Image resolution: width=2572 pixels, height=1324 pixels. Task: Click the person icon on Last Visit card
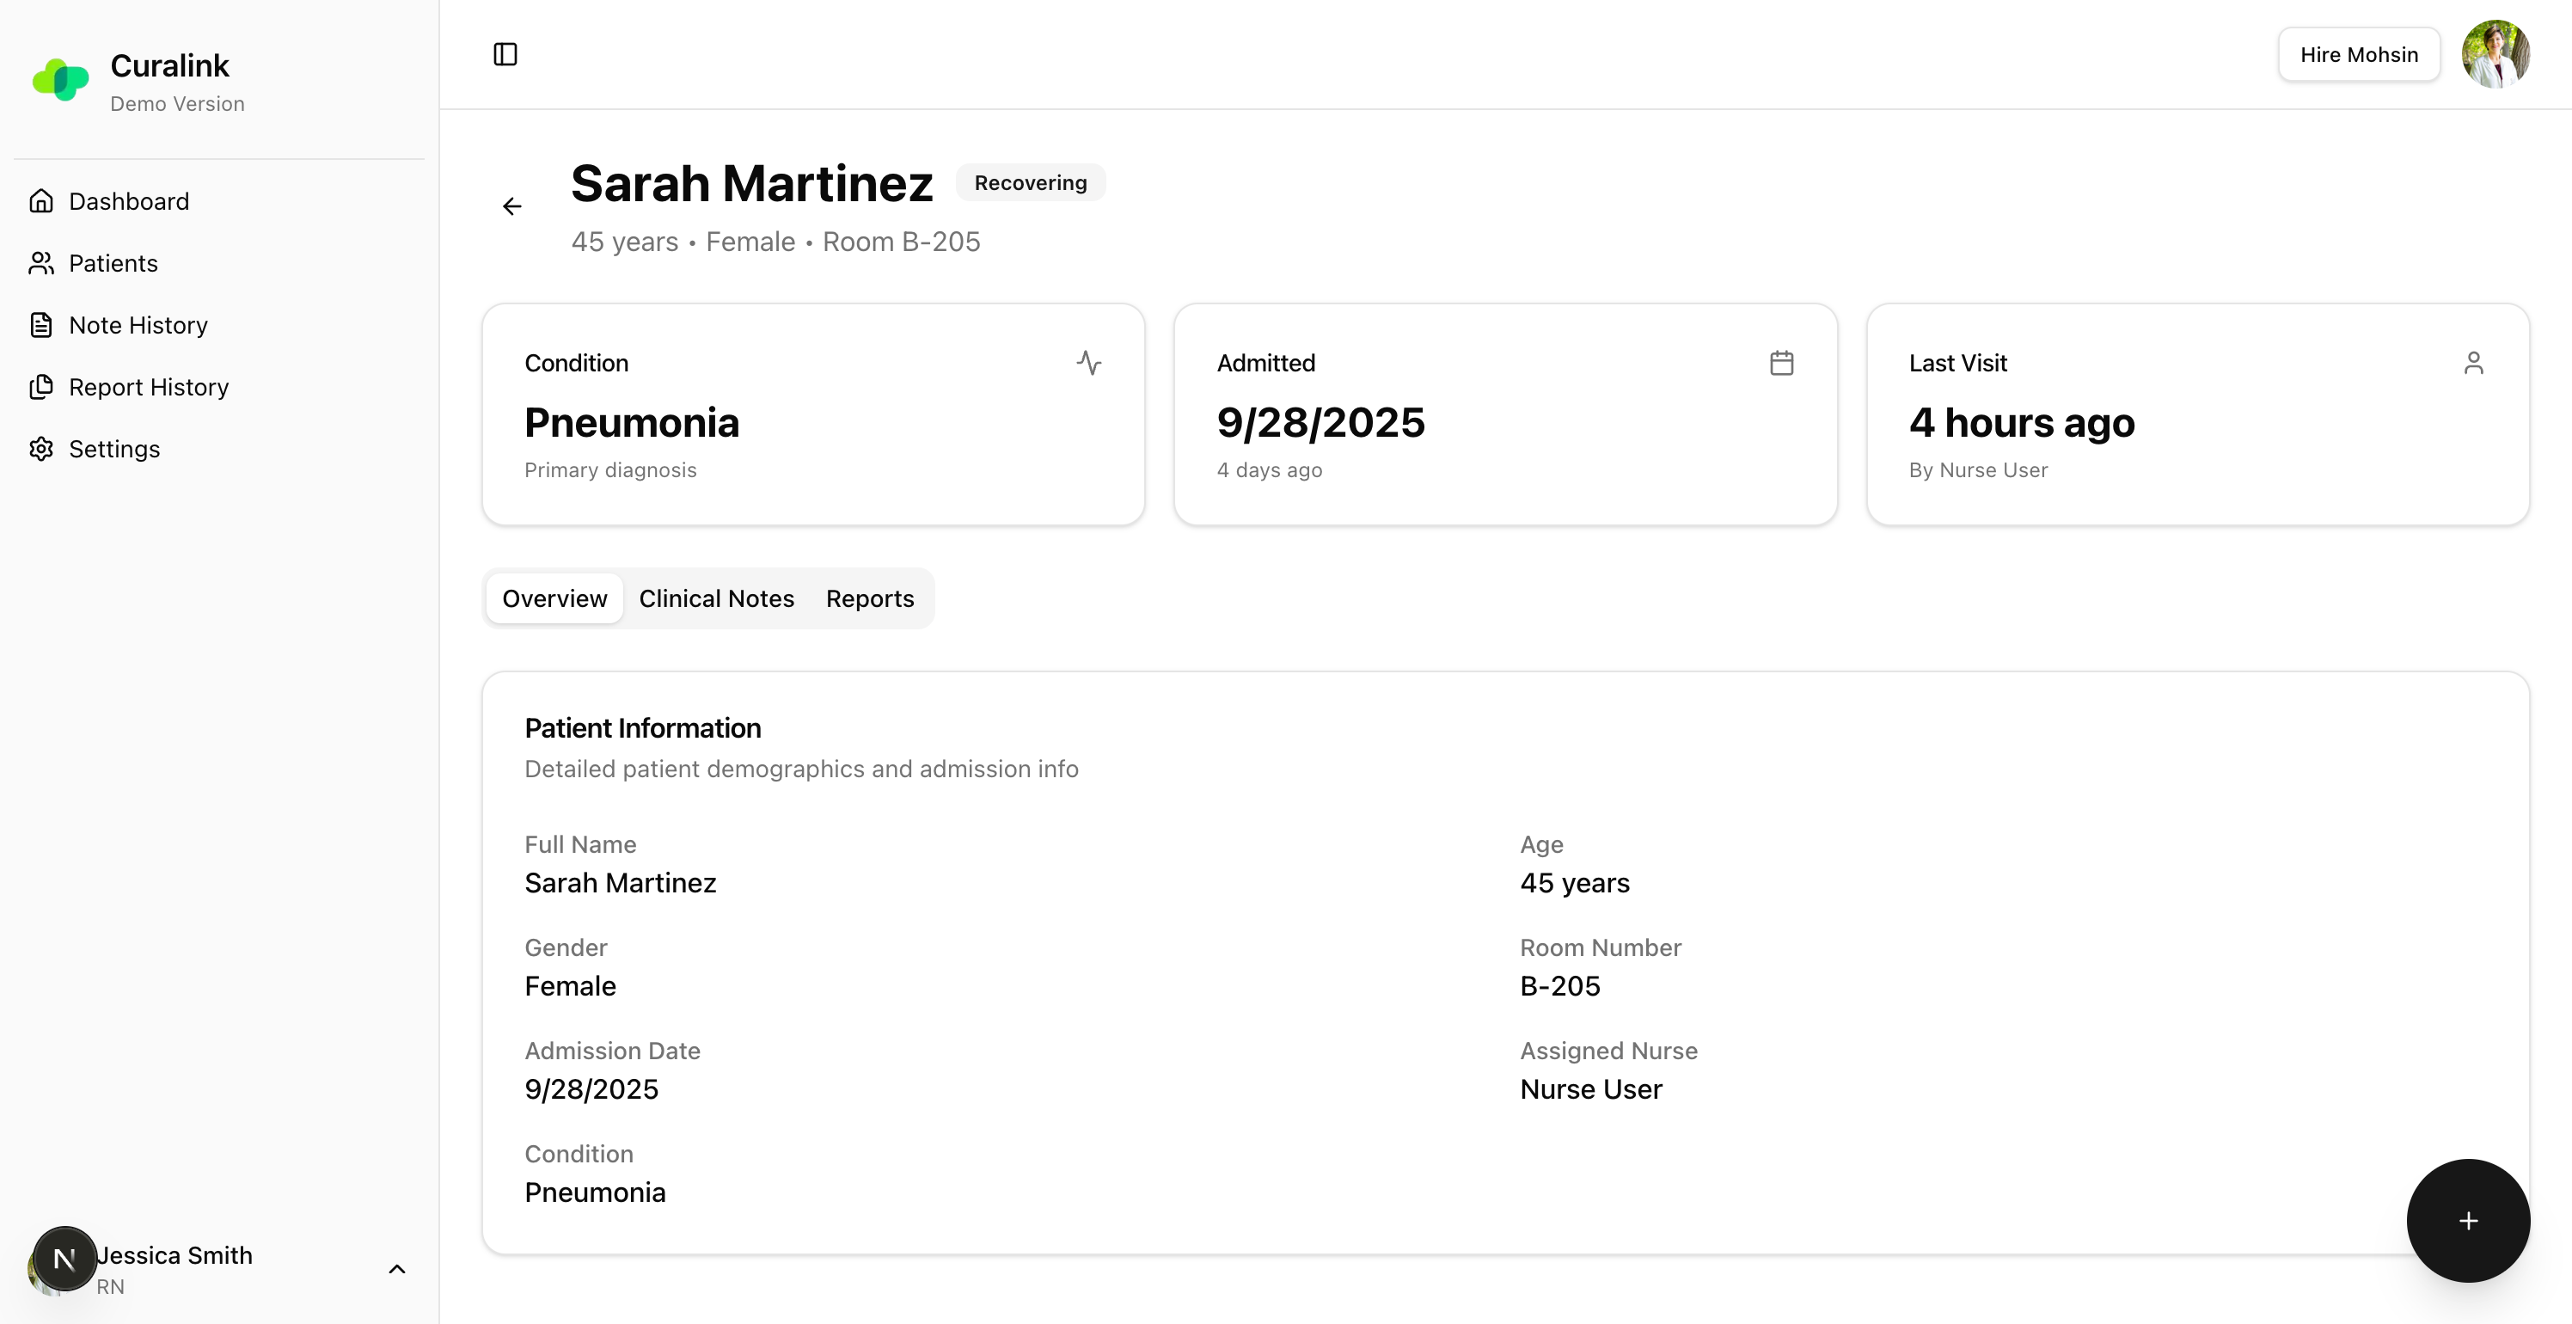coord(2473,363)
